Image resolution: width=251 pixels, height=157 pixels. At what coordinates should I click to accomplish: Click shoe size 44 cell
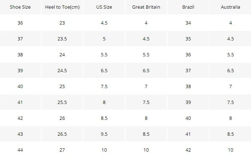tap(20, 150)
